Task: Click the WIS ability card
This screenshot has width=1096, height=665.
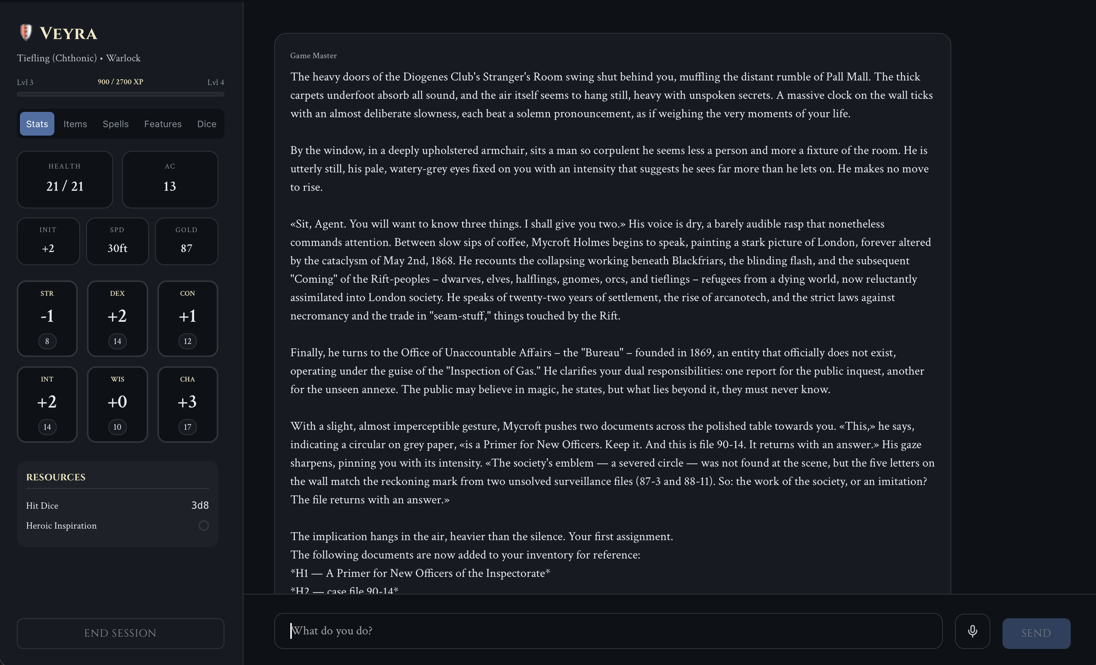Action: (118, 404)
